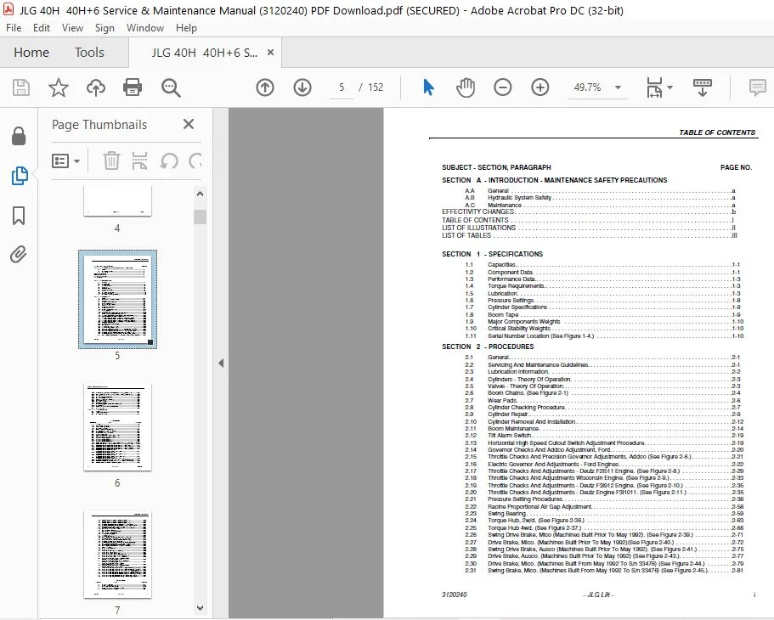
Task: Collapse the navigation pane with the divider arrow
Action: [x=221, y=364]
